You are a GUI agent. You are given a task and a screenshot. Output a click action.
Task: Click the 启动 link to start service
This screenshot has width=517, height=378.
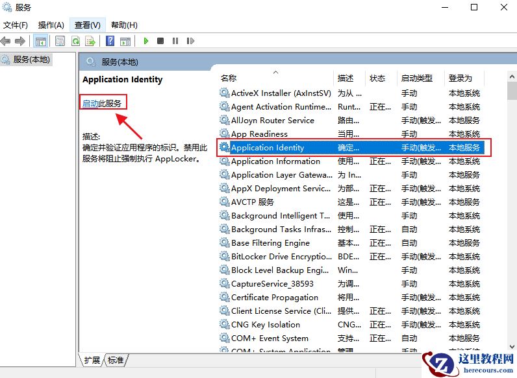(x=90, y=103)
